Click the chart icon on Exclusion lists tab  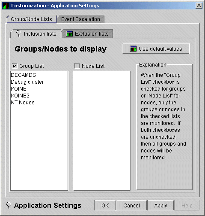coord(69,33)
